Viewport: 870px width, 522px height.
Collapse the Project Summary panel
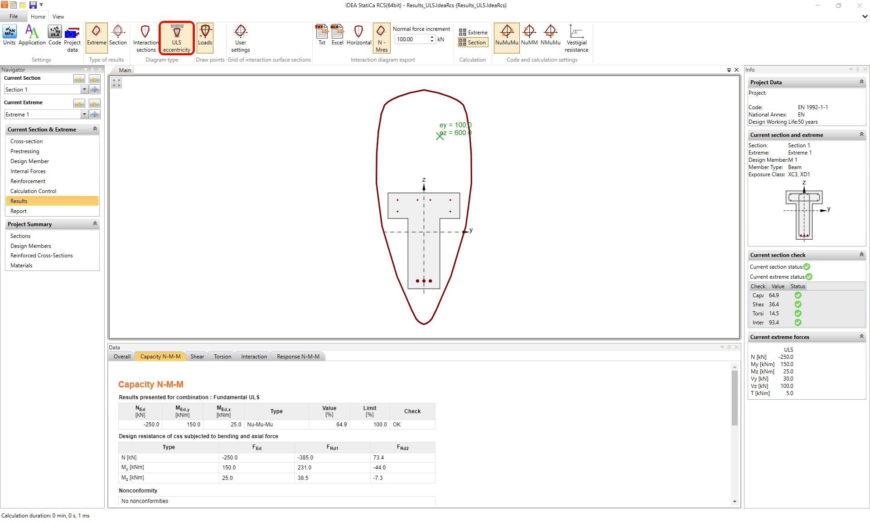(x=95, y=224)
